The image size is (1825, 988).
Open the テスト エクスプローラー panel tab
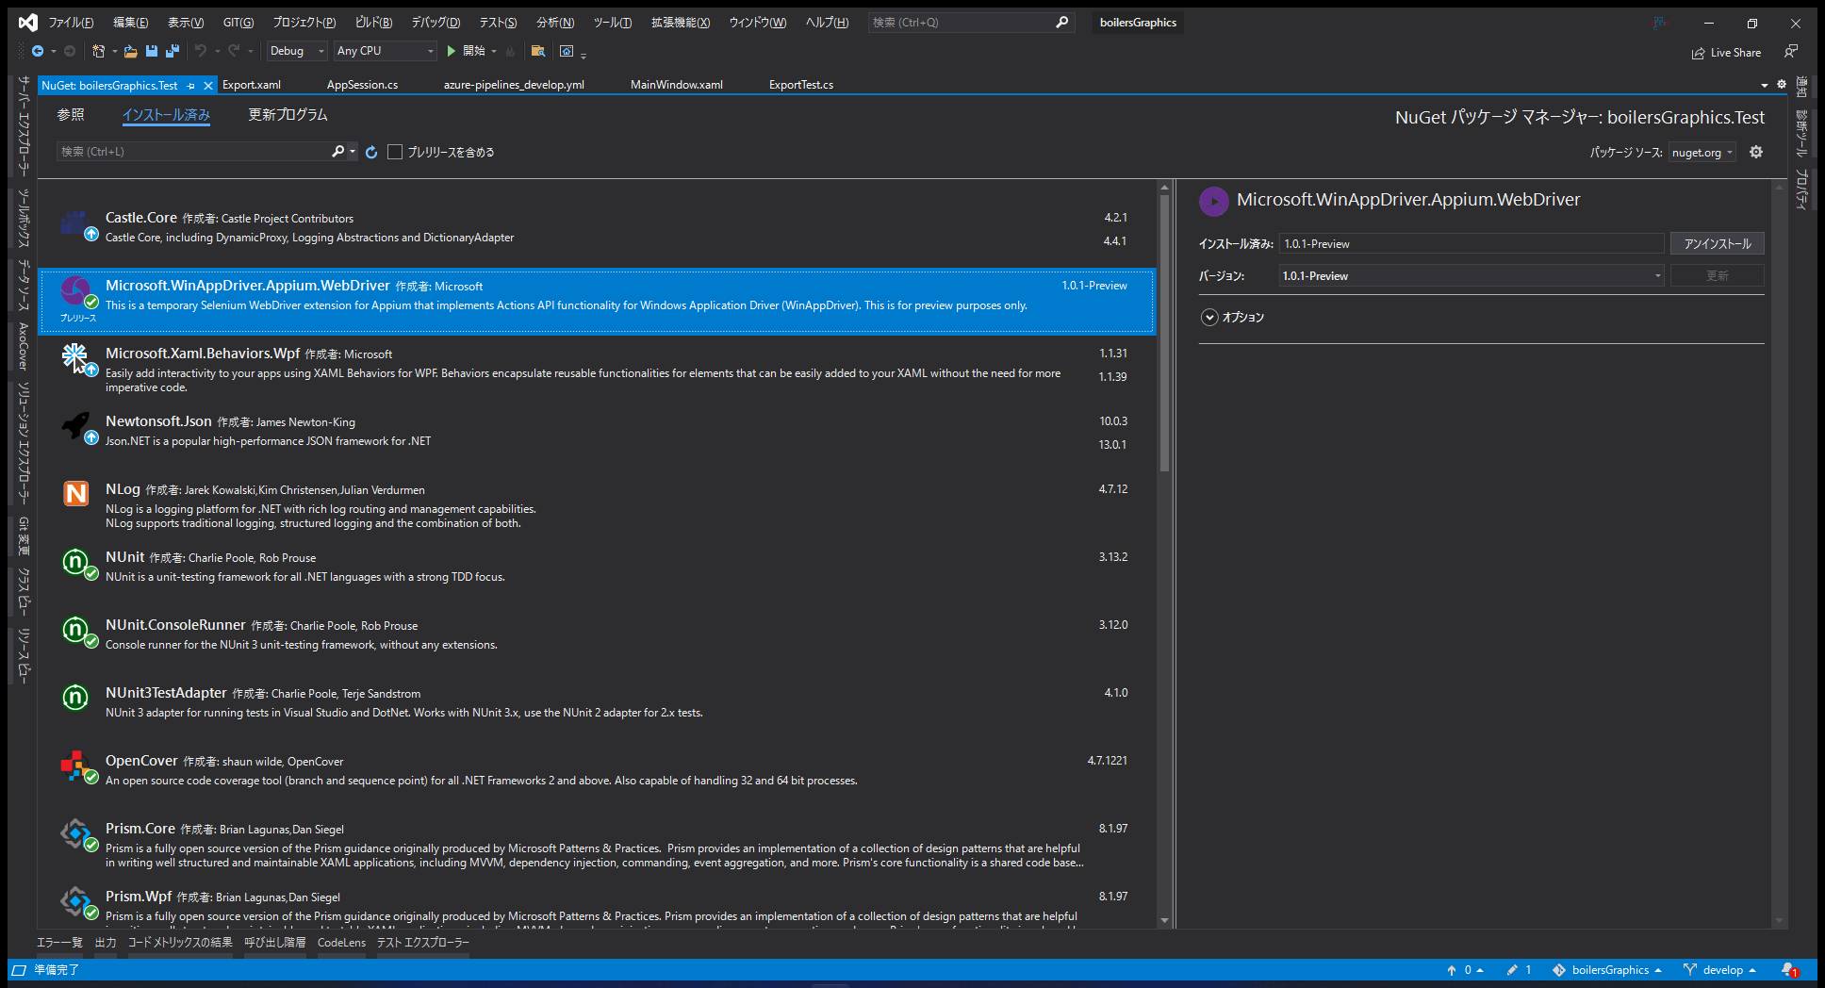[x=423, y=943]
